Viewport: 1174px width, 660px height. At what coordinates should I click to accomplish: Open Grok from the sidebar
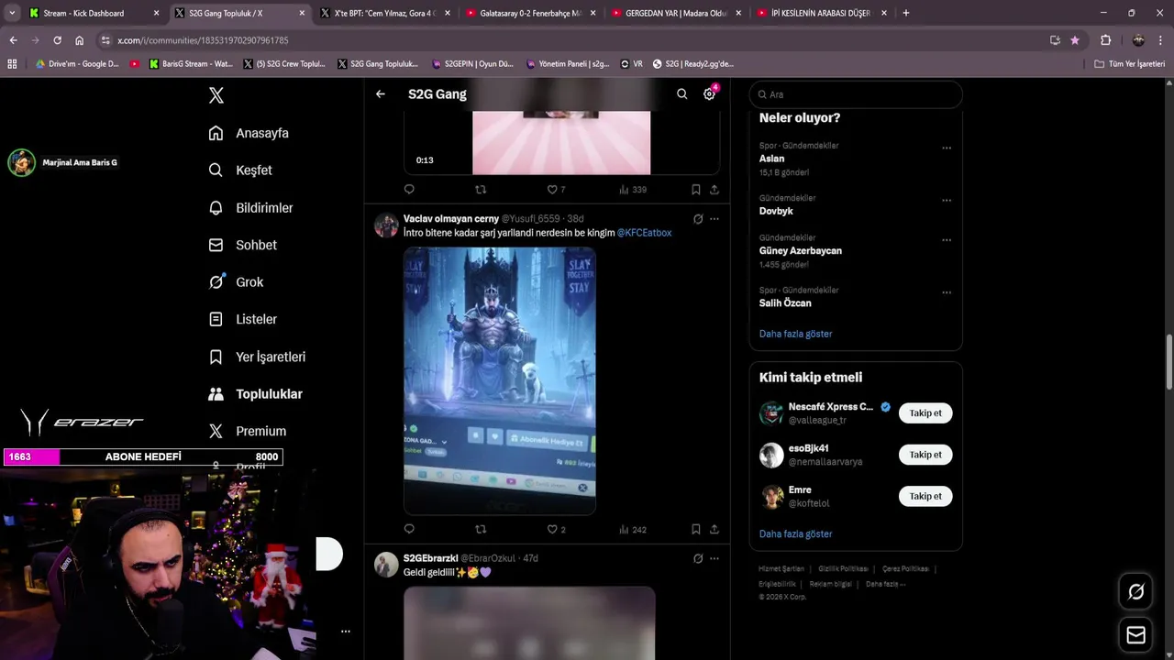click(236, 282)
